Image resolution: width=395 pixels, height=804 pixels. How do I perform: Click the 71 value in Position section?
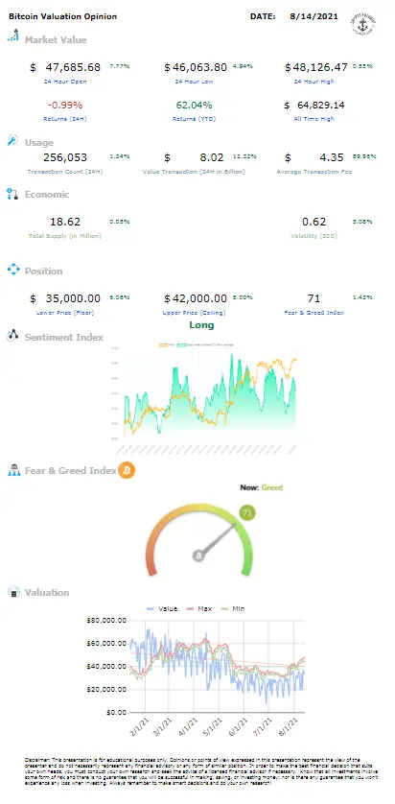pyautogui.click(x=314, y=298)
